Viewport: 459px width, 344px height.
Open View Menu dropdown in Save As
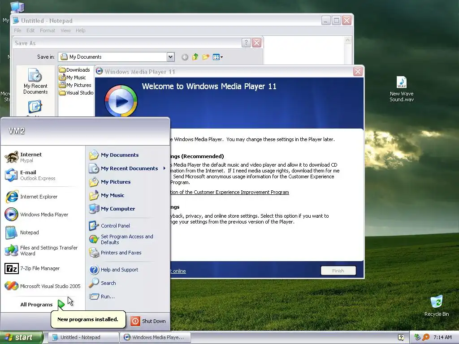click(x=218, y=57)
